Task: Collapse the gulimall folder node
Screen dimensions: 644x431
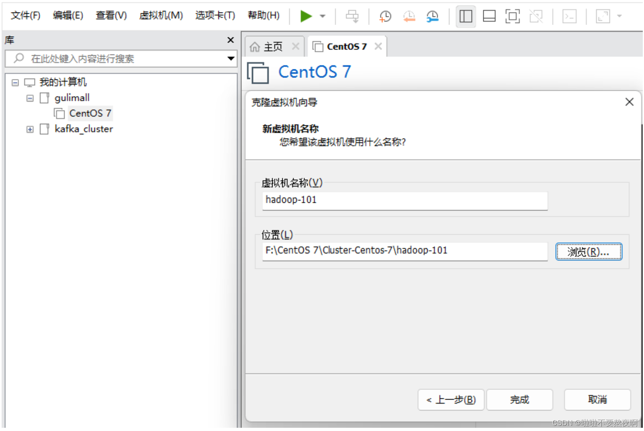Action: point(30,98)
